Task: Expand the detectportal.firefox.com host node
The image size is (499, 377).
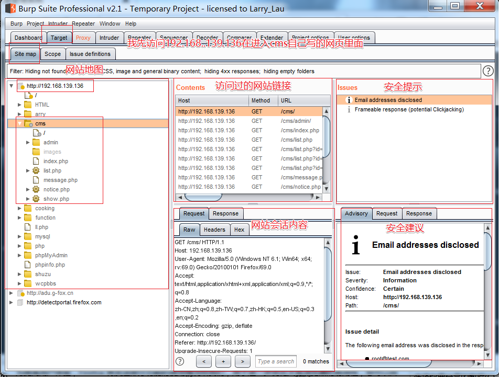Action: [11, 302]
